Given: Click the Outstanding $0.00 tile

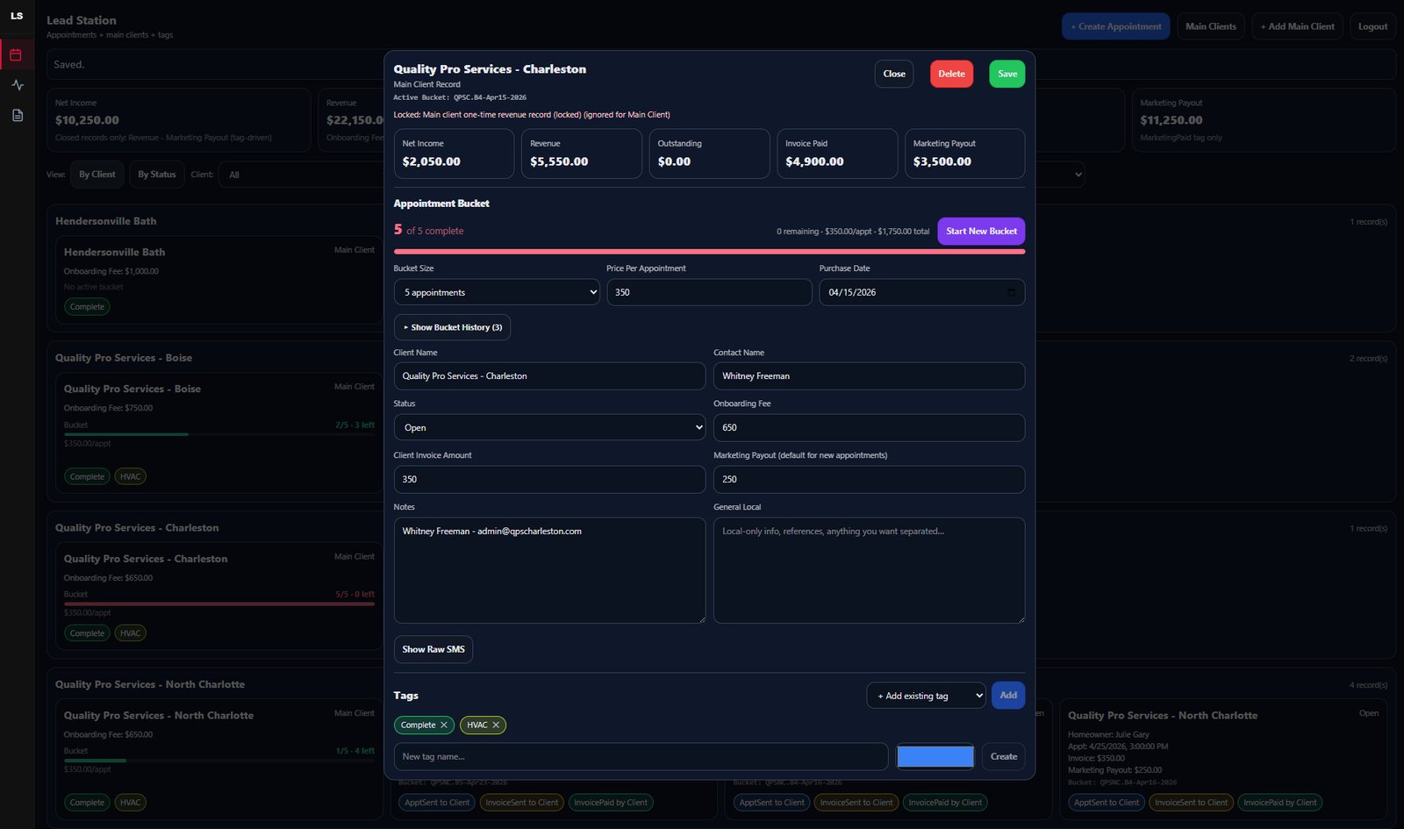Looking at the screenshot, I should click(x=709, y=154).
